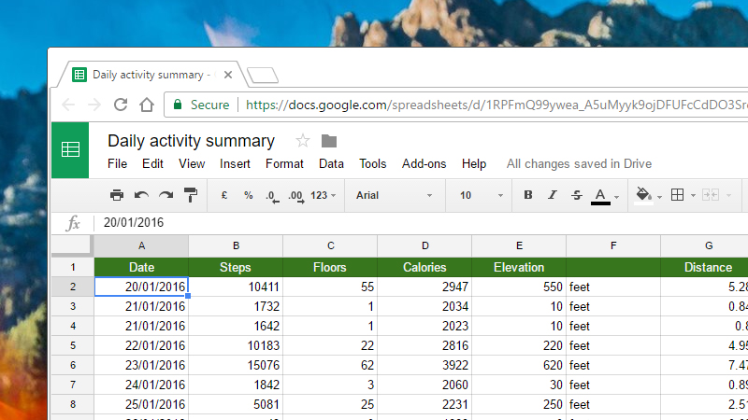Open the text colour picker A
748x420 pixels.
pos(600,196)
